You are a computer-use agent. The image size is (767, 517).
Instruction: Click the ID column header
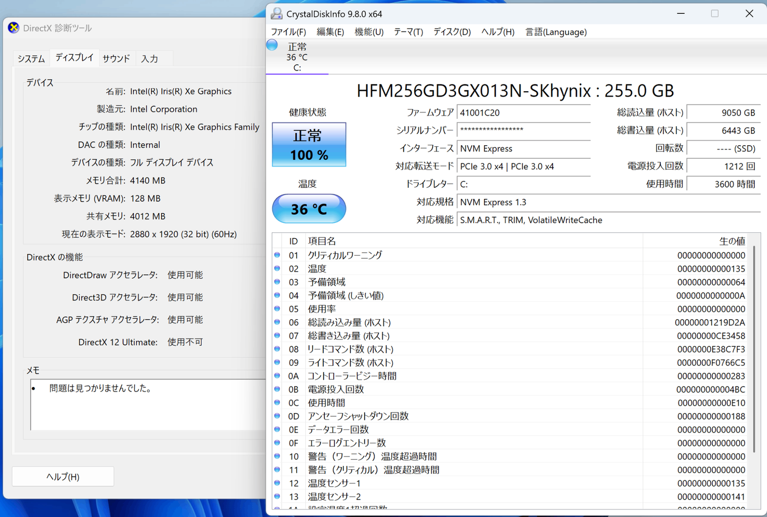pyautogui.click(x=293, y=241)
